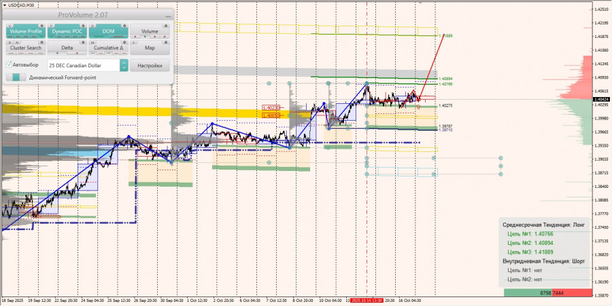Screen dimensions: 612x306
Task: Toggle the Динамический Forward-point switch
Action: [x=16, y=77]
